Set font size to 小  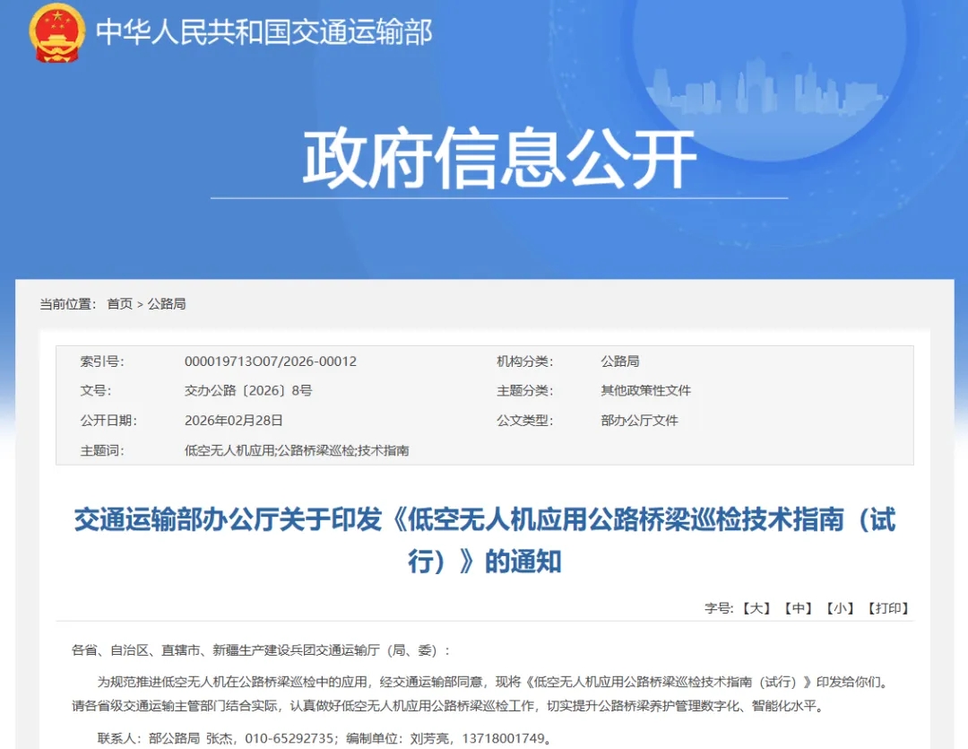pyautogui.click(x=840, y=608)
